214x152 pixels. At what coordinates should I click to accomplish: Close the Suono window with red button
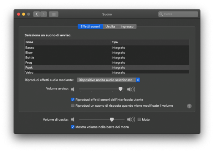(19, 14)
